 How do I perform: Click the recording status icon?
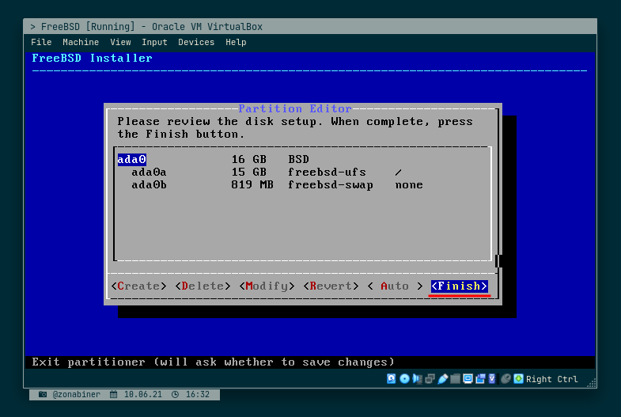480,379
